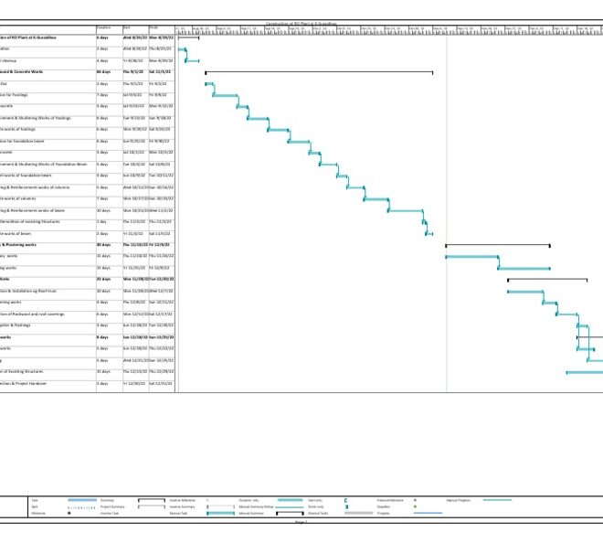Click the Start column header
Screen dimensions: 603x543
tap(134, 28)
